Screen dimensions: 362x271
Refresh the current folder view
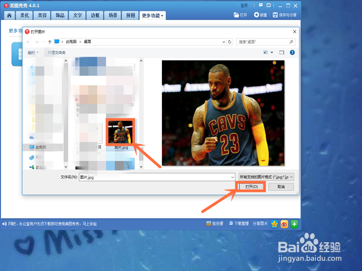point(229,42)
